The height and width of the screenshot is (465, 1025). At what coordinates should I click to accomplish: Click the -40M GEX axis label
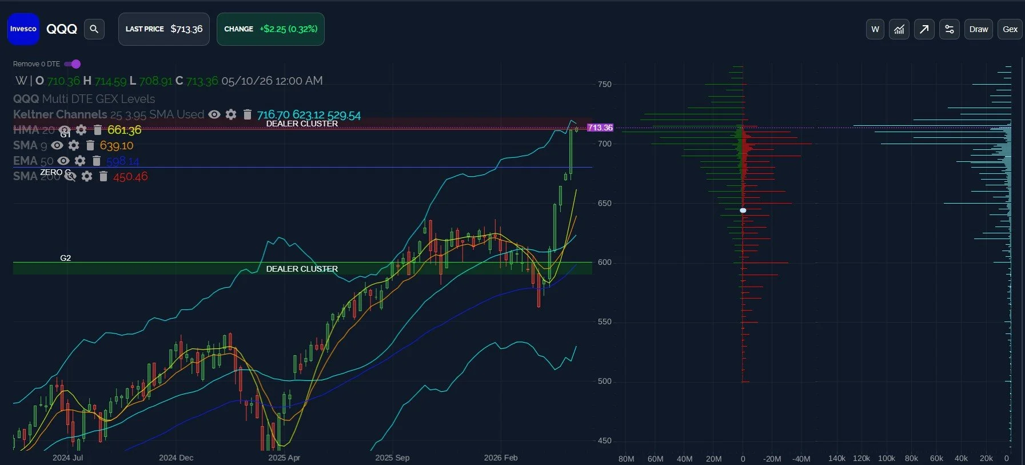[x=801, y=459]
